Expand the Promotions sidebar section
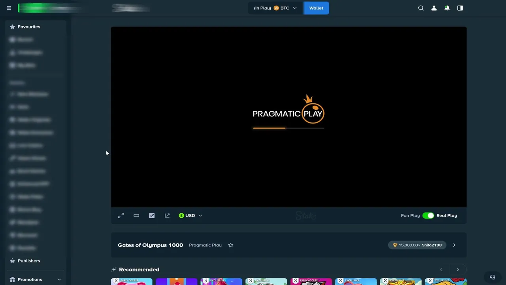This screenshot has width=506, height=285. coord(59,279)
